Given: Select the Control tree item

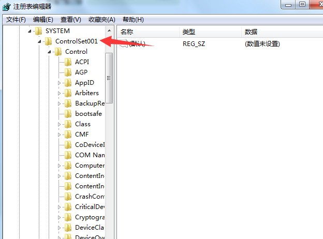Looking at the screenshot, I should point(76,52).
